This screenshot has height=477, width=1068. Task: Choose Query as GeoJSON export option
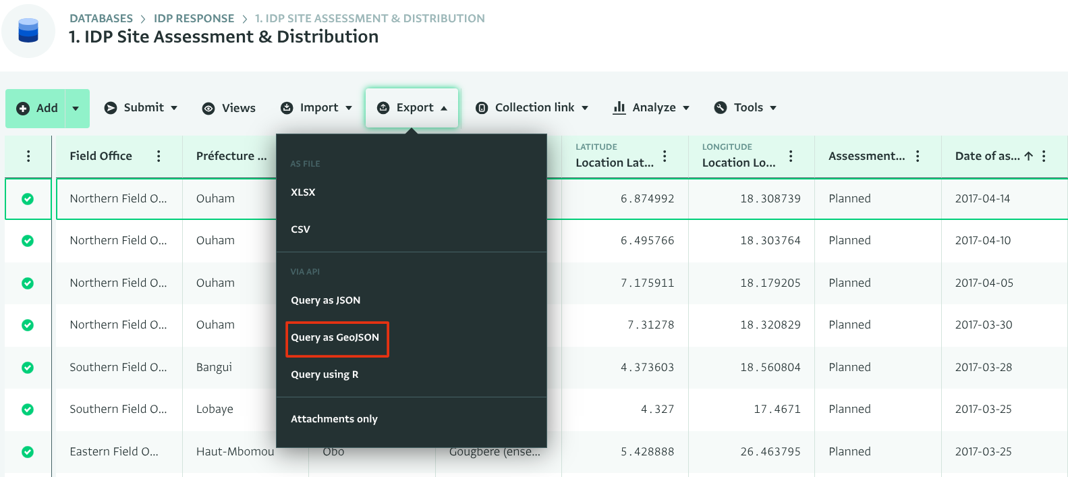[x=335, y=337]
